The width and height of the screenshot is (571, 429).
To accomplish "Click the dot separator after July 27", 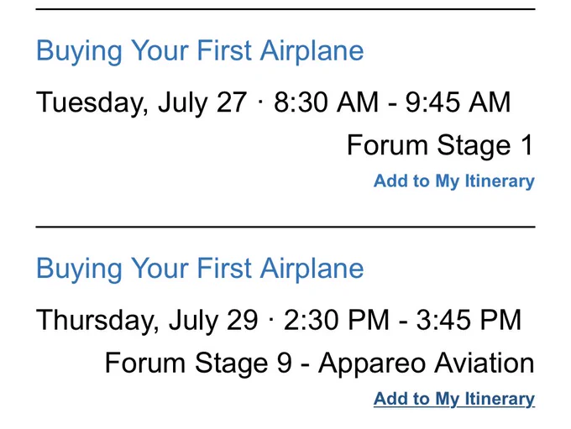I will pyautogui.click(x=260, y=102).
